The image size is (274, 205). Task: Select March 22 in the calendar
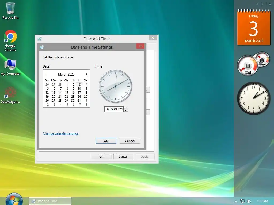coord(66,97)
